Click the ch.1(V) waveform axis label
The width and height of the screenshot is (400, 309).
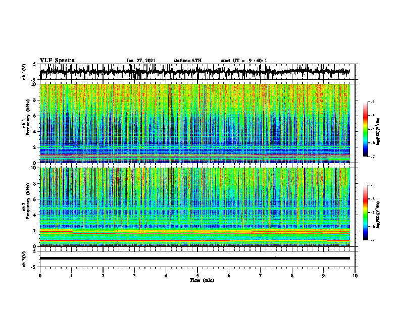[x=24, y=72]
